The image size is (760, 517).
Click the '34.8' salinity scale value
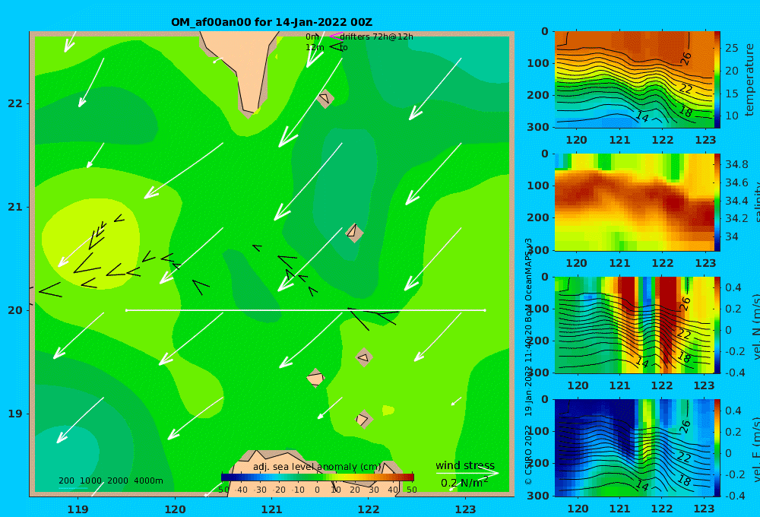(736, 164)
